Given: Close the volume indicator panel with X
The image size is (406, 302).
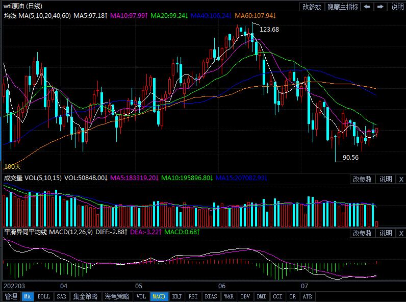Looking at the screenshot, I should click(401, 179).
